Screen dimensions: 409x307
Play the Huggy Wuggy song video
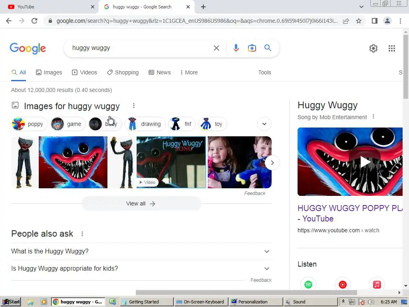(x=365, y=162)
